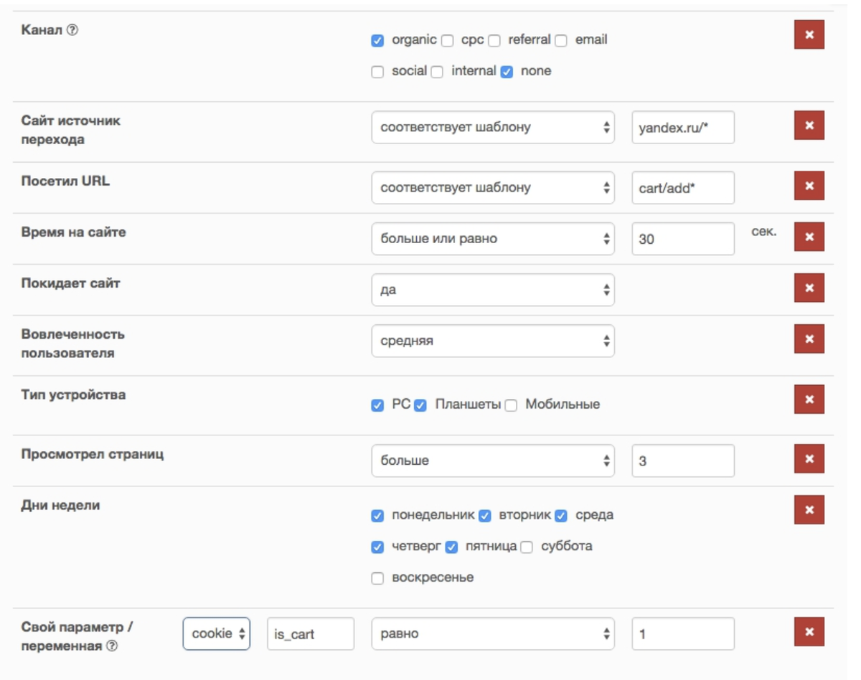Open the cookie parameter type dropdown

click(x=216, y=633)
